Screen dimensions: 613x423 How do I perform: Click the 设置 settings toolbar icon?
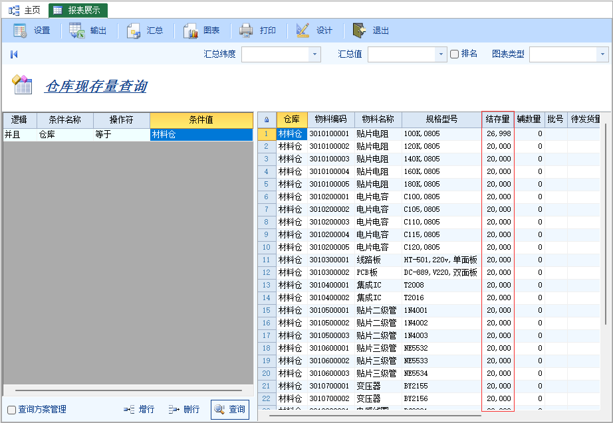(x=19, y=31)
